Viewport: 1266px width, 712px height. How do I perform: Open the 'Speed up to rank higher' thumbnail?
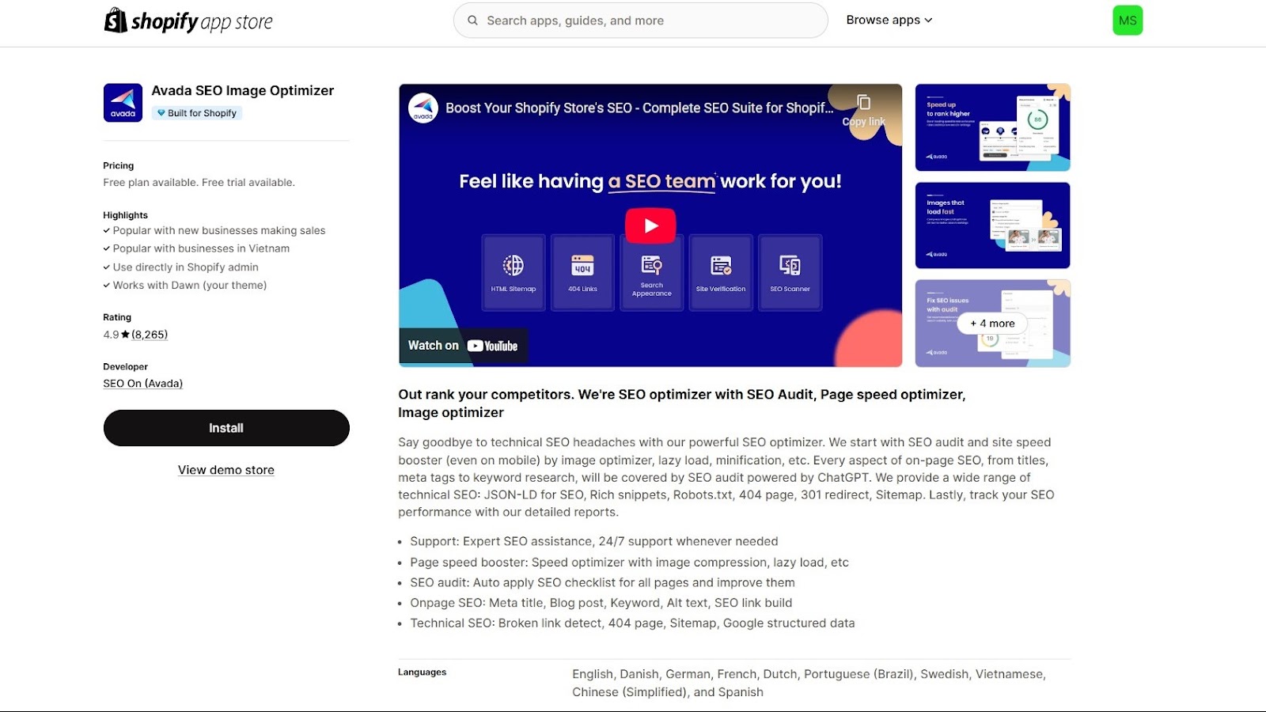[992, 127]
